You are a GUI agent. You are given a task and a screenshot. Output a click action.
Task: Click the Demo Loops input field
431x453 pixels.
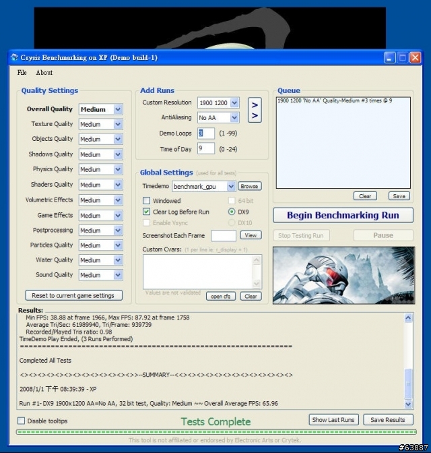click(206, 133)
